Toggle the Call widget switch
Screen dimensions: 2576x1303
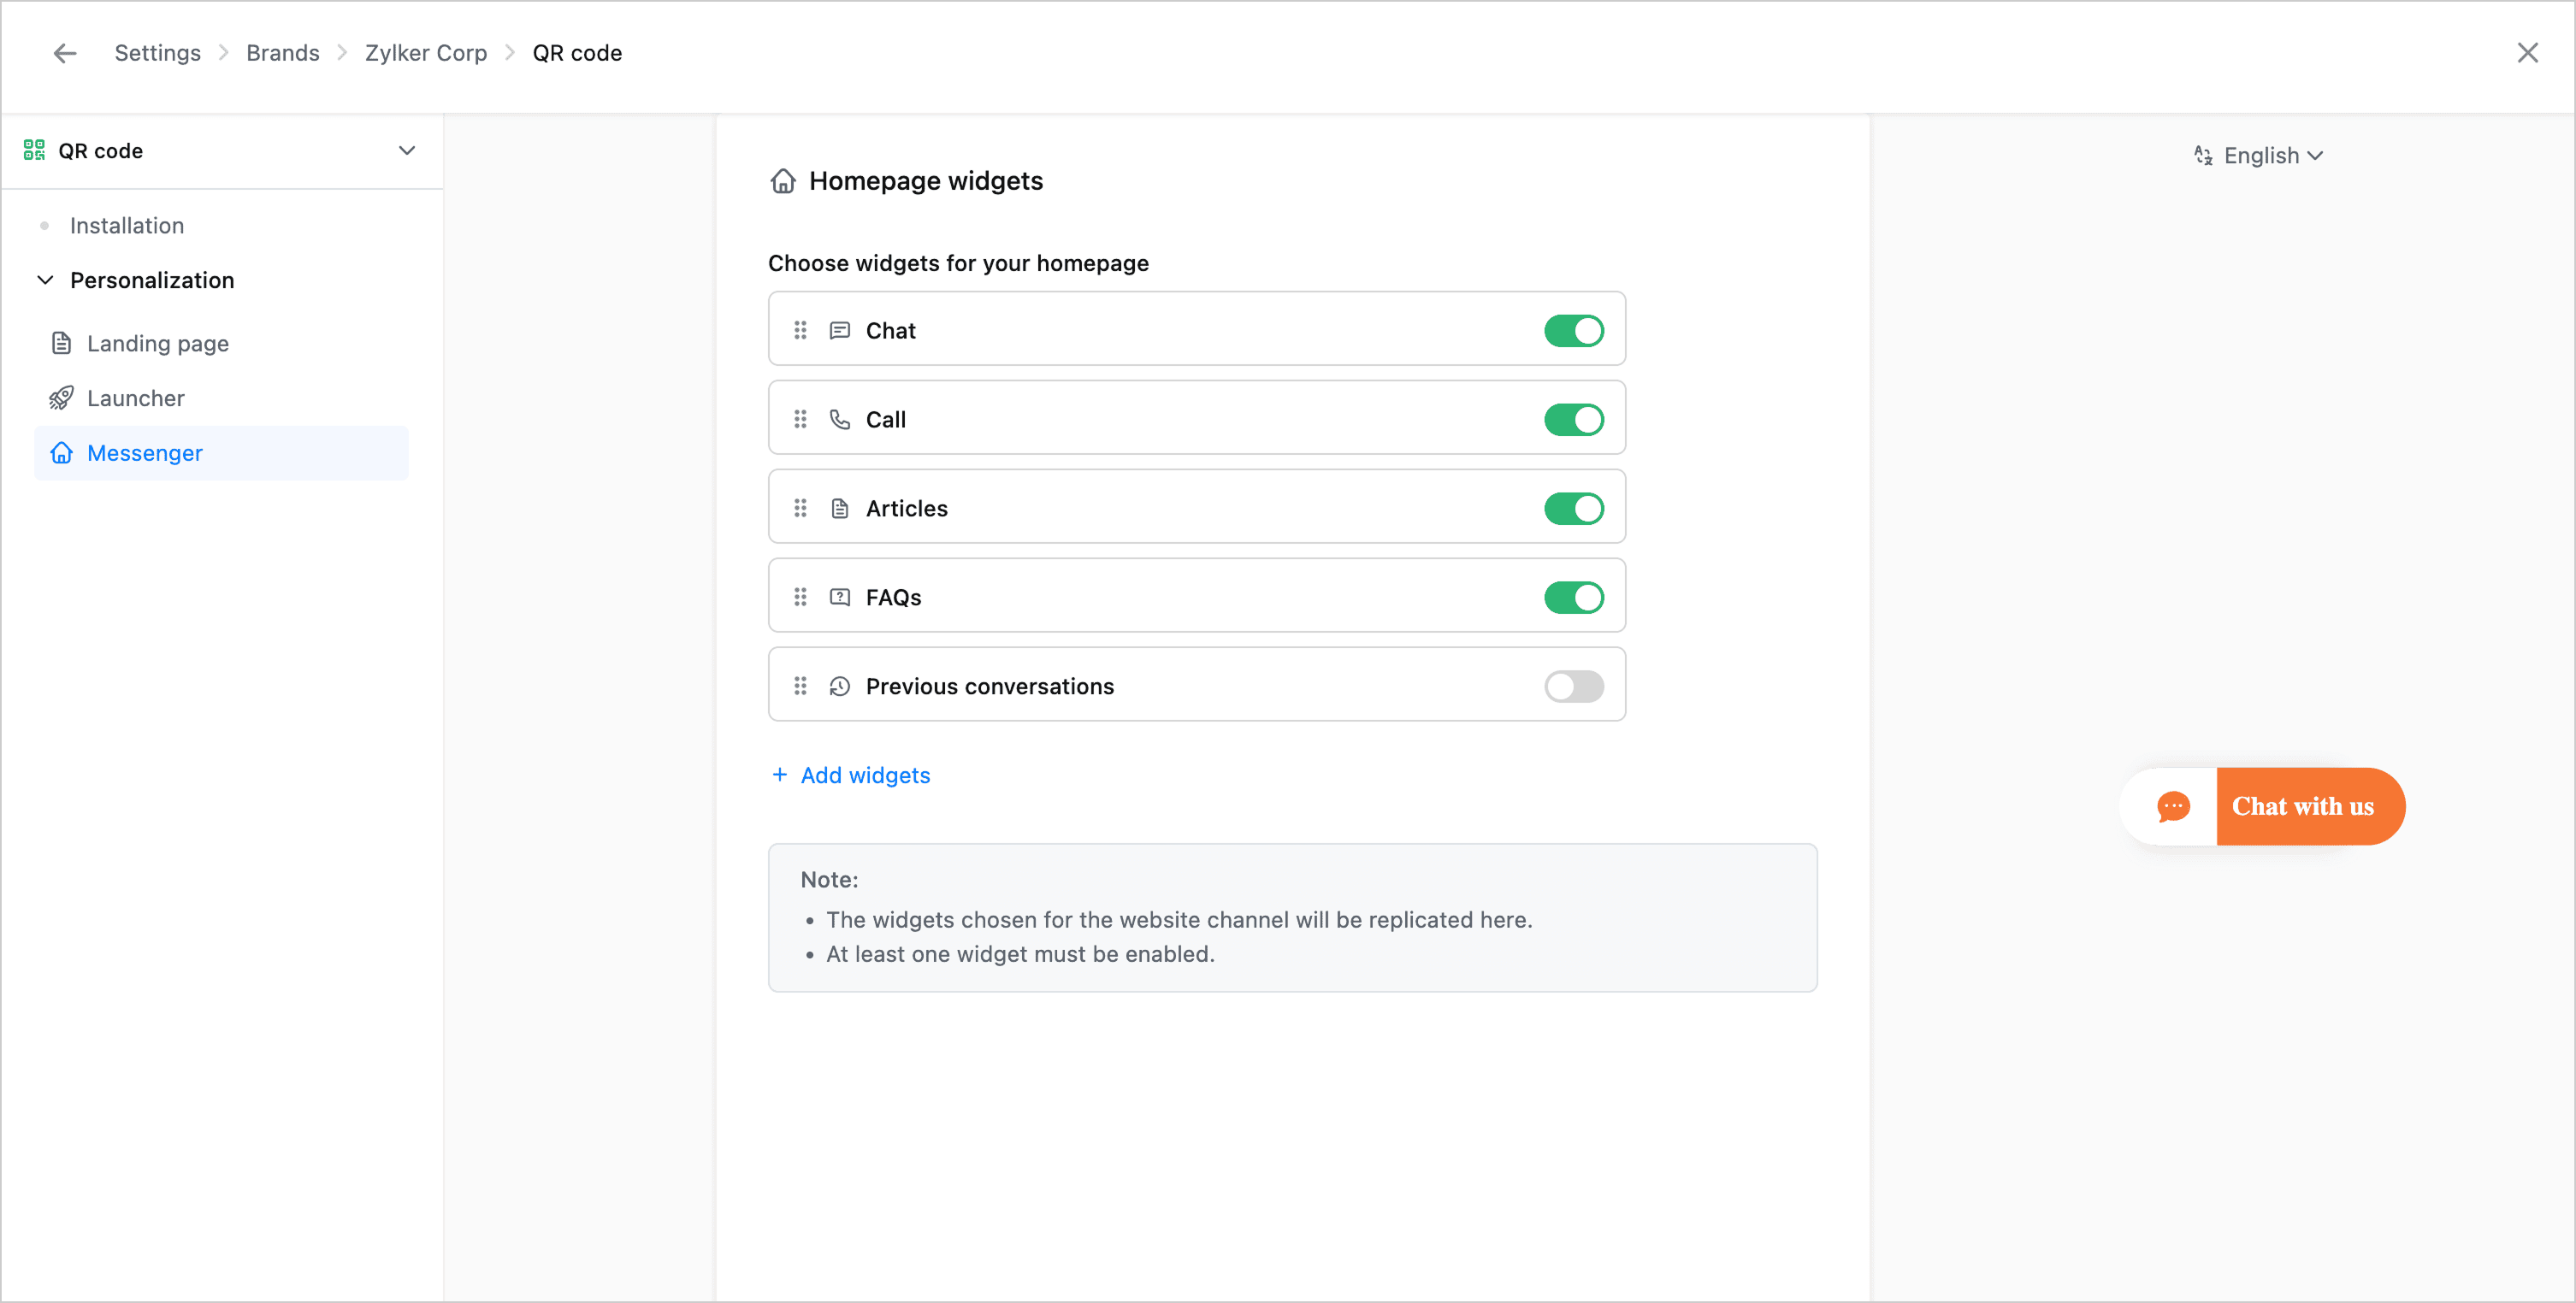[x=1573, y=419]
